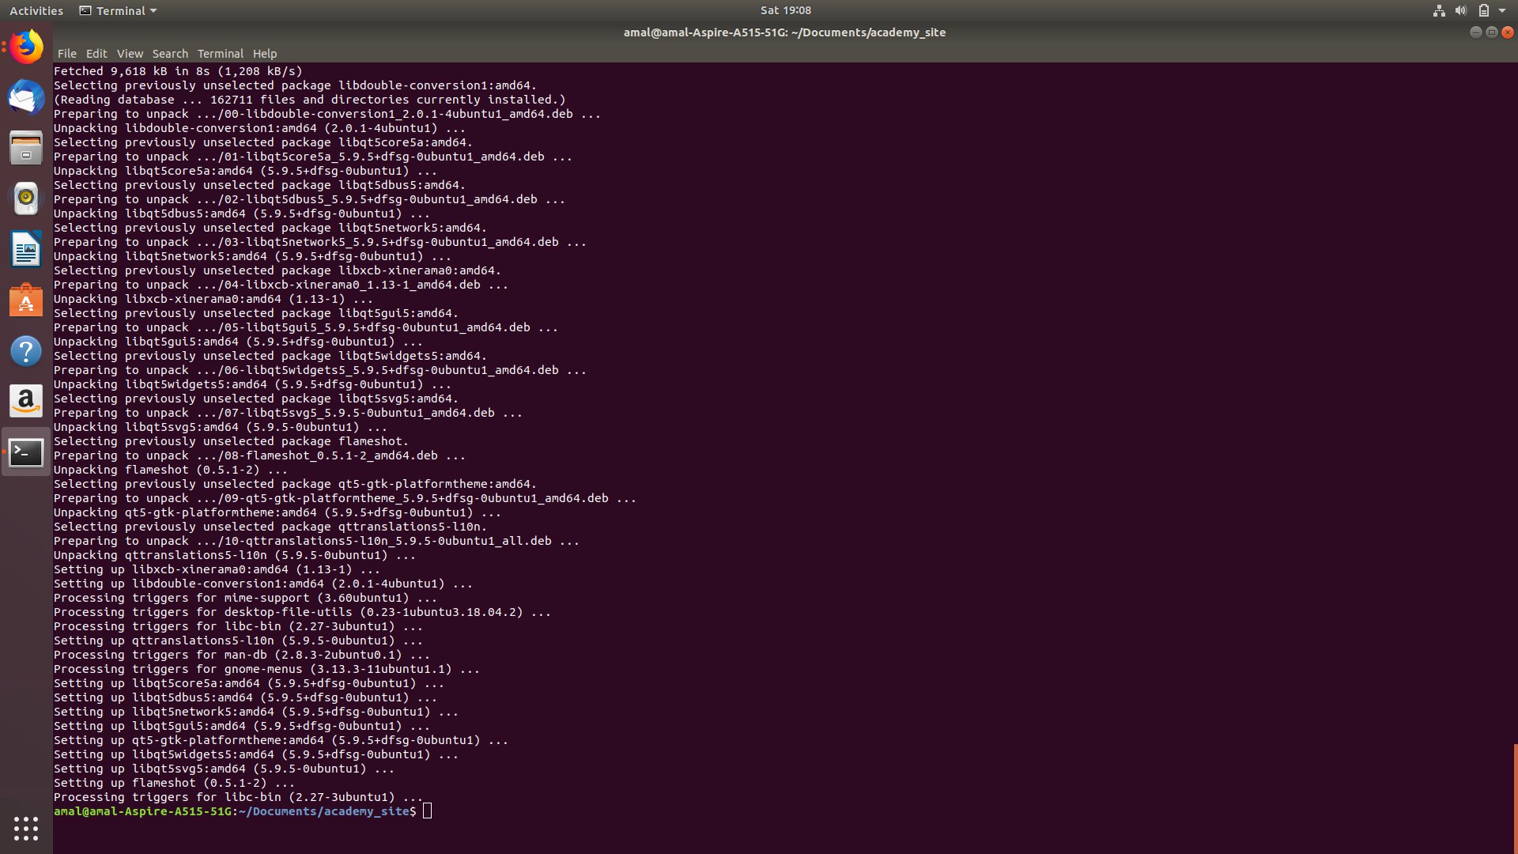Open the File menu
This screenshot has height=854, width=1518.
click(x=66, y=54)
